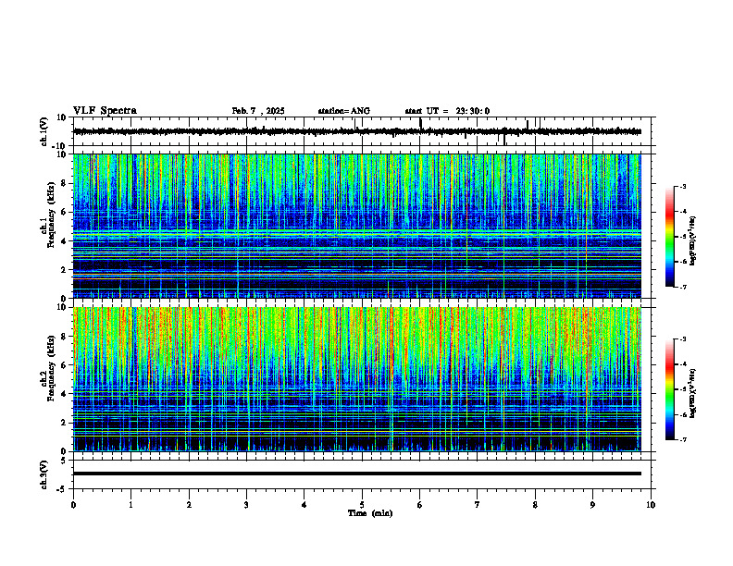Click the ch.2 "Frequency (kHz)" axis label

[51, 368]
